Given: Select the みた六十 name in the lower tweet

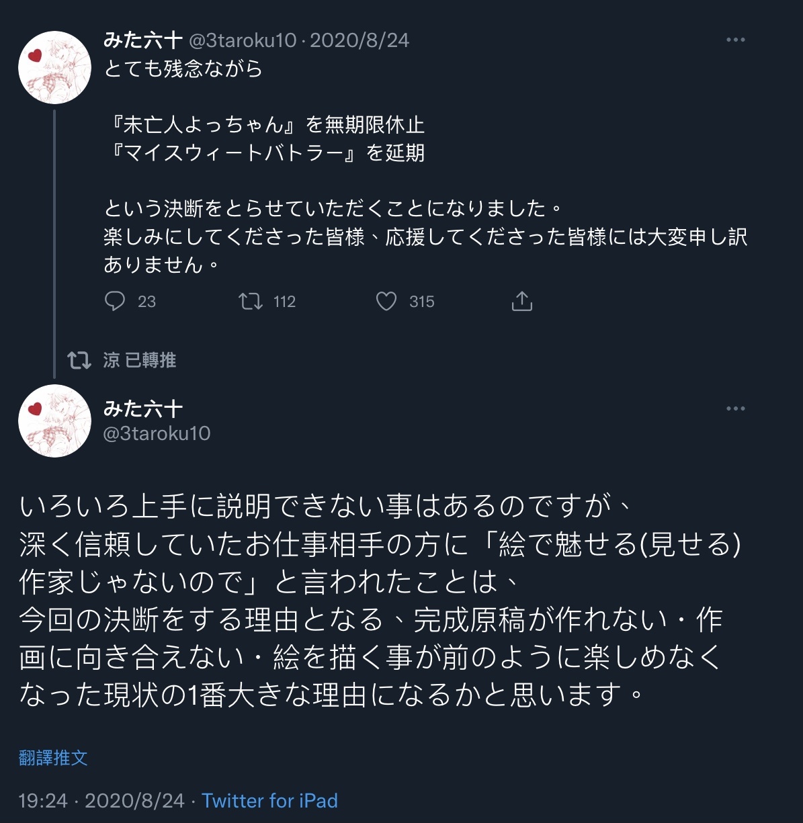Looking at the screenshot, I should (x=143, y=408).
